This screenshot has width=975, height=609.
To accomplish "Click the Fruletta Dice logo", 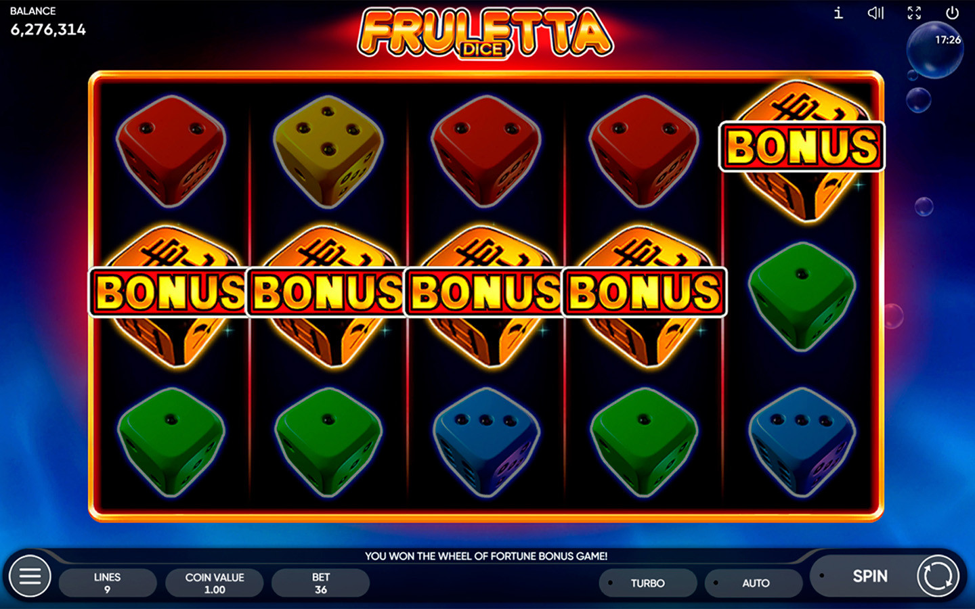I will pos(485,32).
